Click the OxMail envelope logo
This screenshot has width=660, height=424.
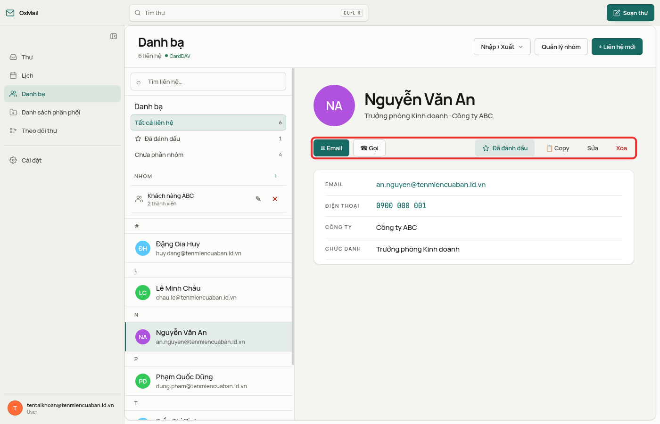pos(10,13)
